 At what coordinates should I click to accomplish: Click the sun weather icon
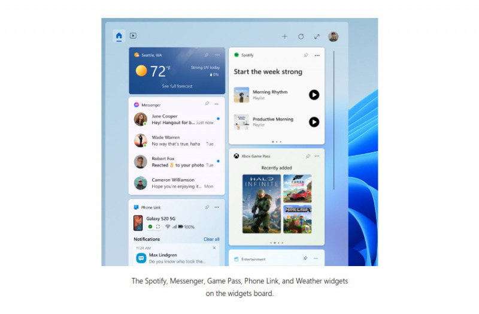[141, 71]
